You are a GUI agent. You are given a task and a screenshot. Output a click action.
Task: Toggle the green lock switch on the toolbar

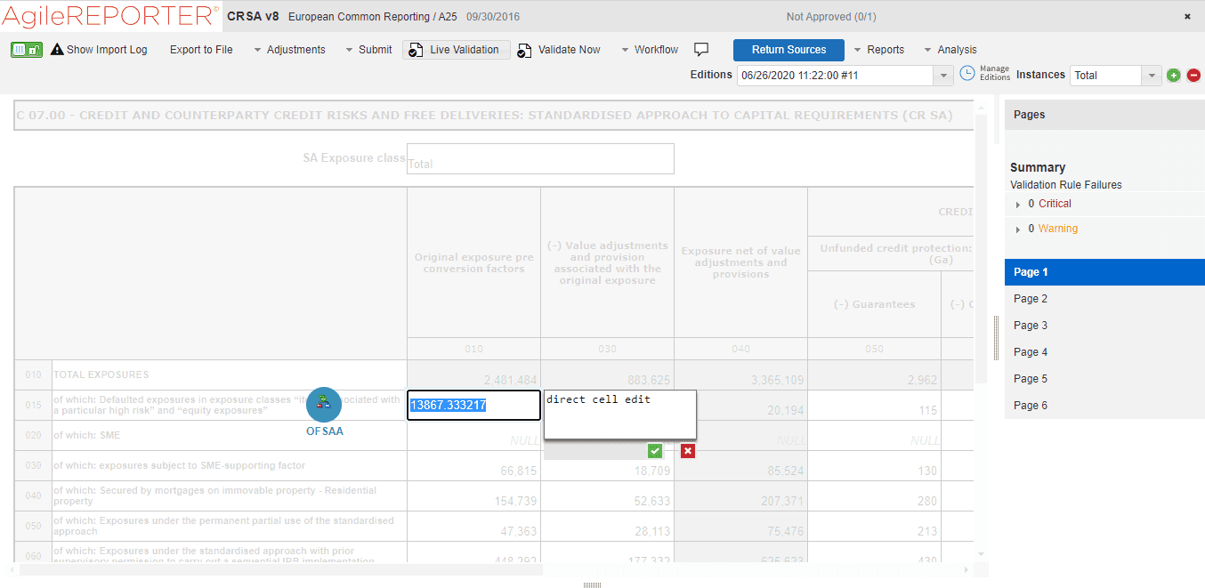25,49
